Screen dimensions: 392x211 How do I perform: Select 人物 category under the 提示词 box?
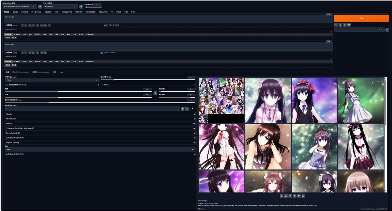[x=24, y=34]
